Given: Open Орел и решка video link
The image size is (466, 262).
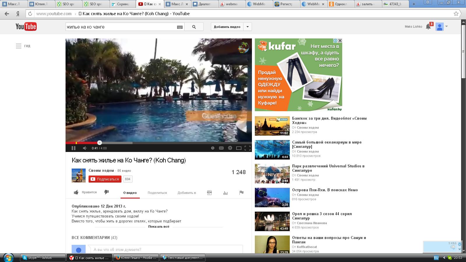Looking at the screenshot, I should pos(322,216).
